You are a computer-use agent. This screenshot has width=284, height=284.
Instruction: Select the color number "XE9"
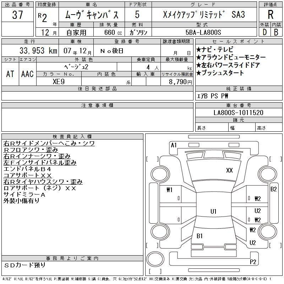click(59, 82)
